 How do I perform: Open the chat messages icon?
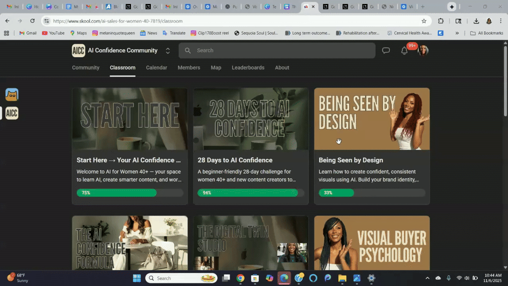pos(385,50)
